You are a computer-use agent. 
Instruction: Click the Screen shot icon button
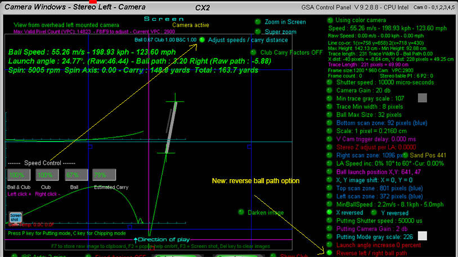[15, 218]
